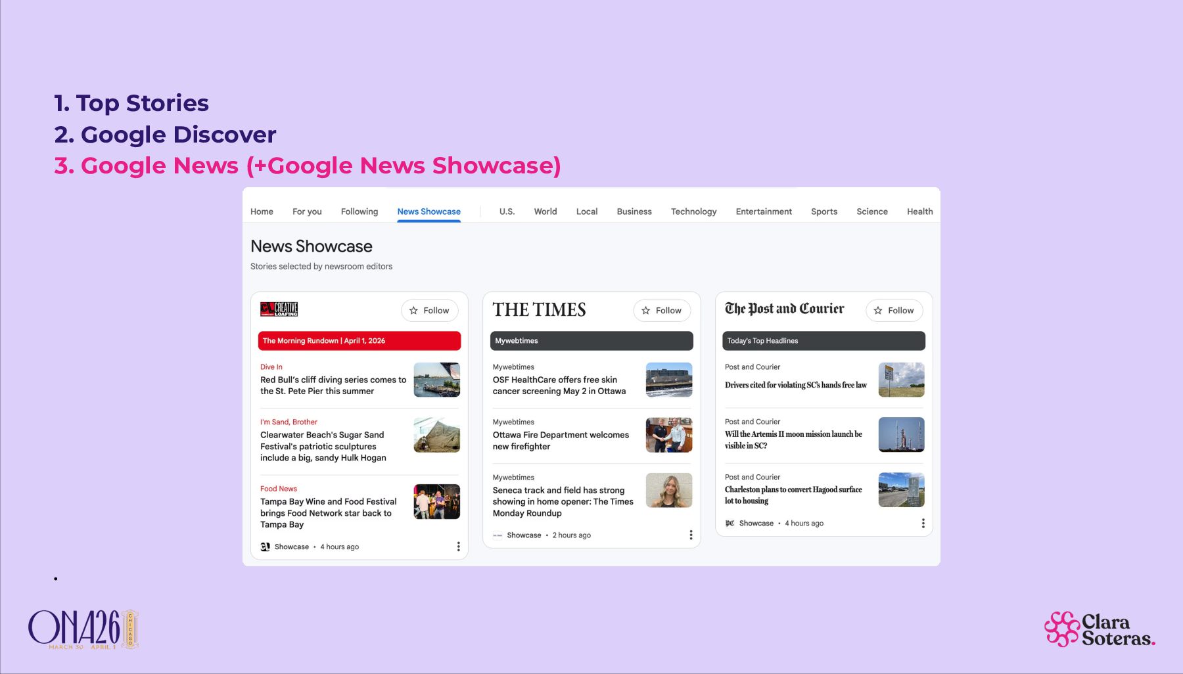
Task: Click the Wine and Food Festival thumbnail
Action: [437, 502]
